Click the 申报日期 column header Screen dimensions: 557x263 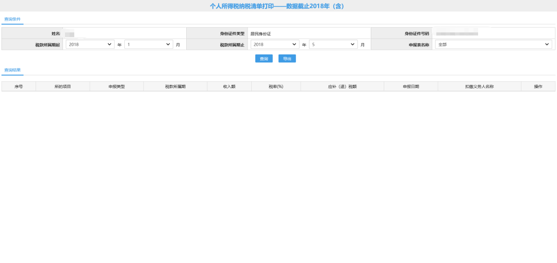(411, 86)
